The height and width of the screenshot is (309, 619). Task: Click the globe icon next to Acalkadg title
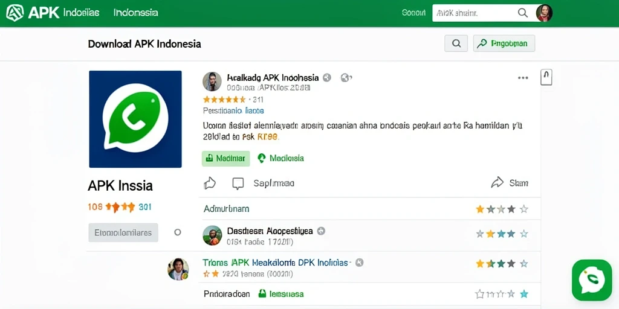coord(346,78)
